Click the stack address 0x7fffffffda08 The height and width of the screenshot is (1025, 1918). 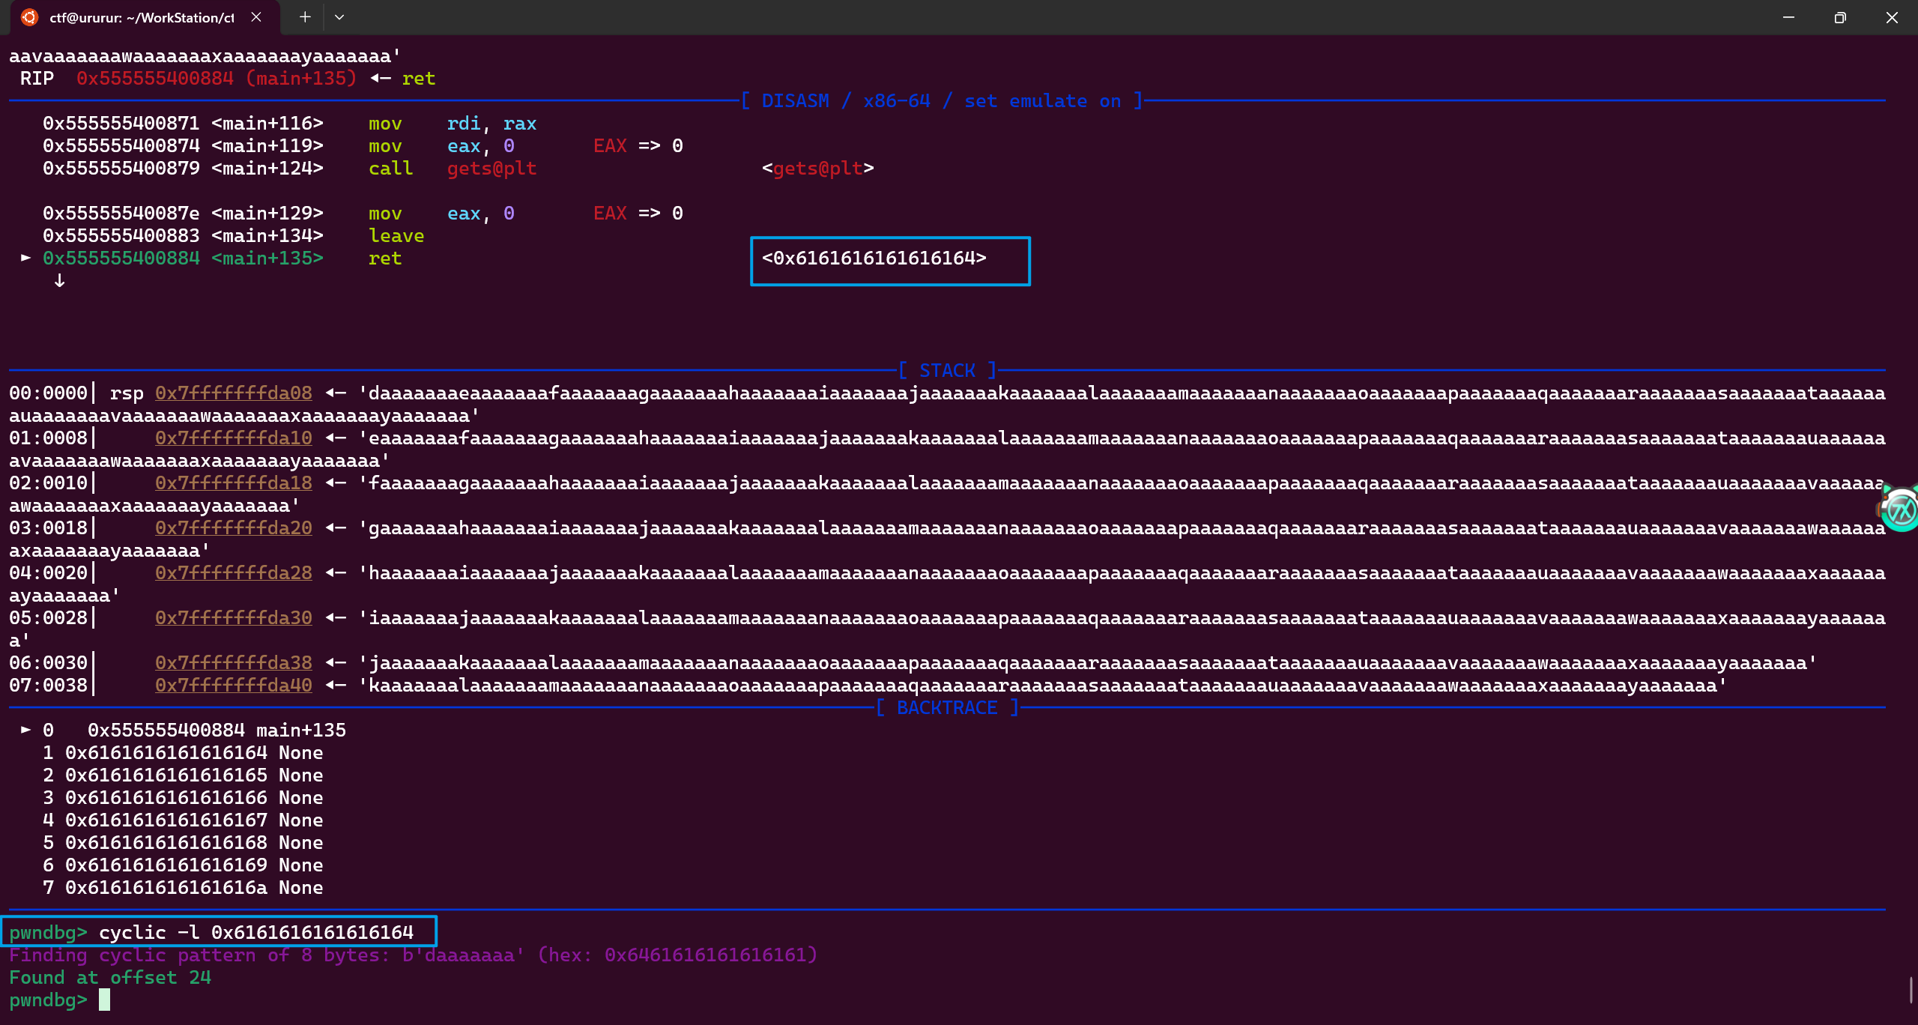(233, 393)
